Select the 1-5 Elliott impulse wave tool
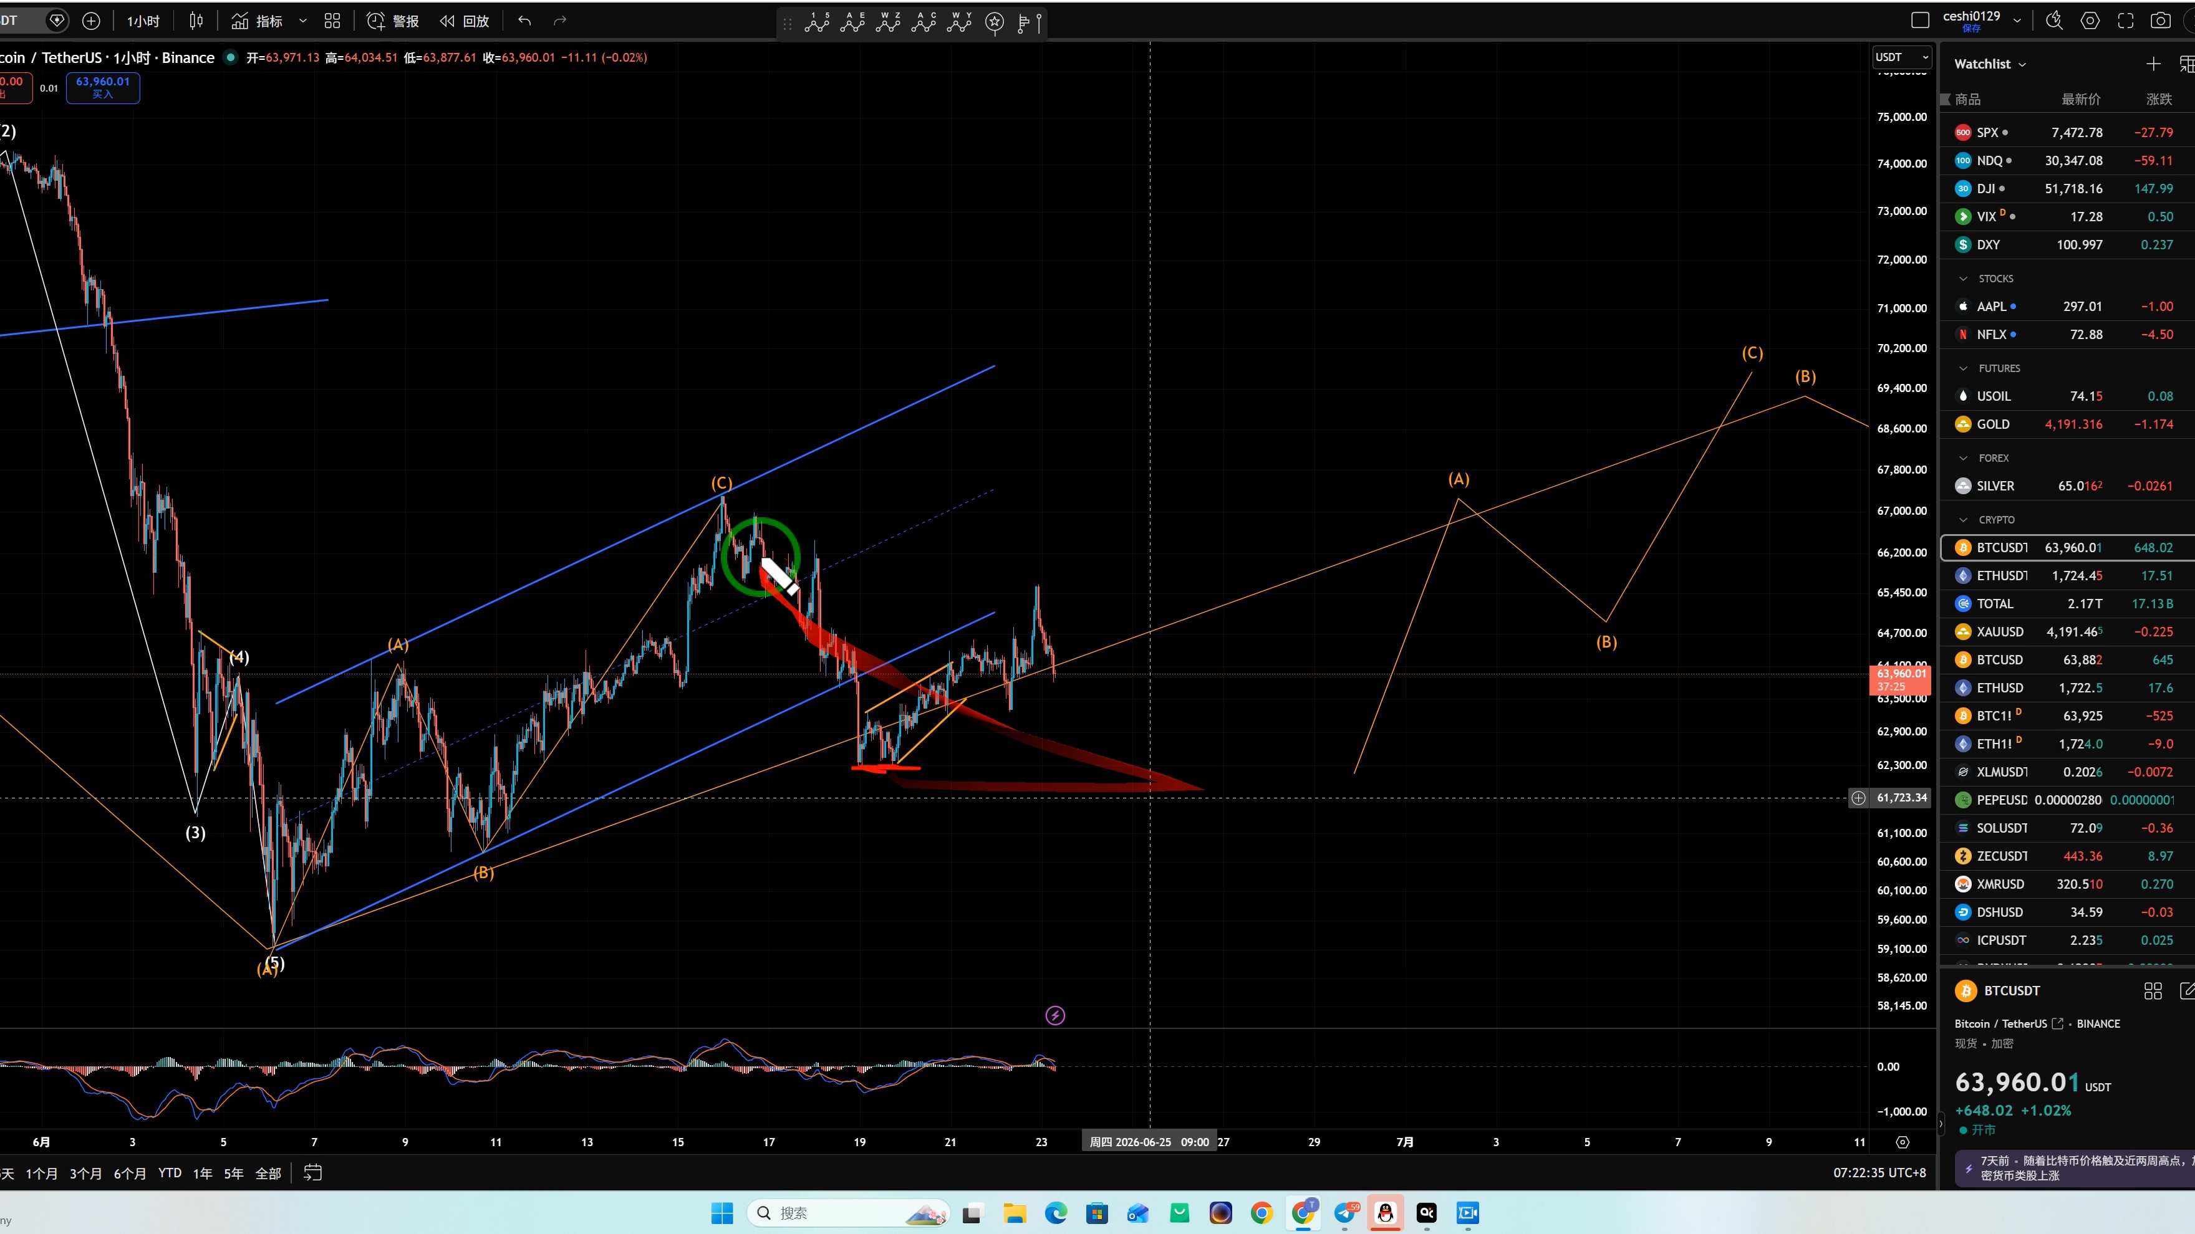 click(x=817, y=22)
